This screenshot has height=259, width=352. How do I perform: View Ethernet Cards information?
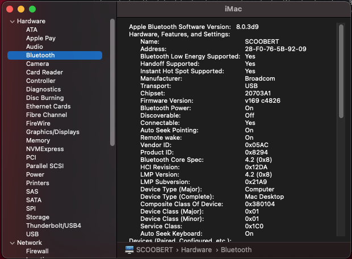click(48, 106)
